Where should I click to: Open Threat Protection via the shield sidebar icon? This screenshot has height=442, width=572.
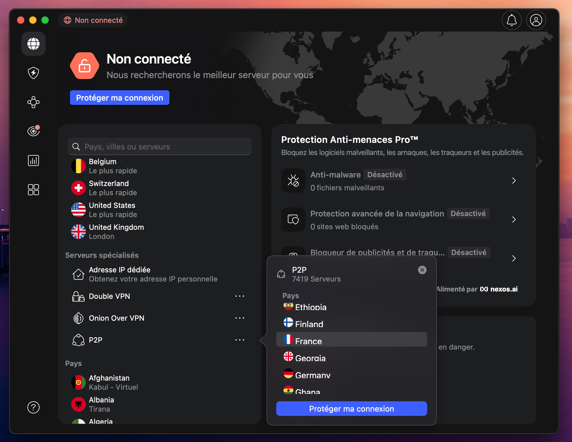(33, 73)
